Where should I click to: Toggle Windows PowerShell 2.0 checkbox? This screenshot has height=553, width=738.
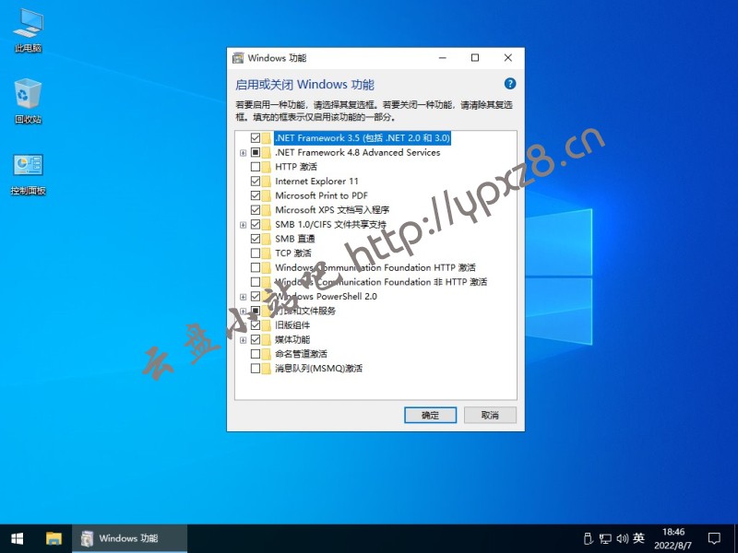point(256,296)
